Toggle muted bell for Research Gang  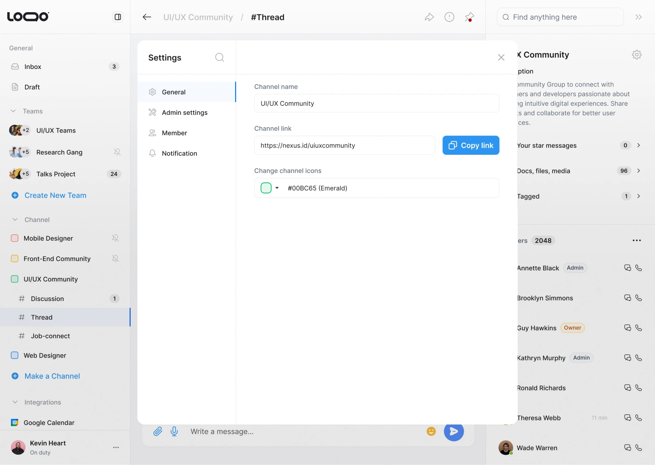point(117,152)
